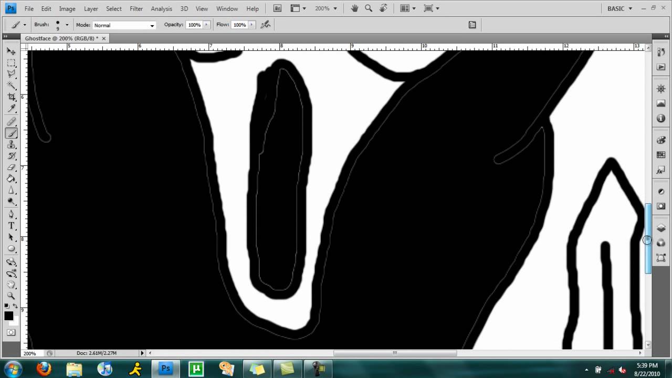672x378 pixels.
Task: Open the Layer menu
Action: tap(91, 9)
